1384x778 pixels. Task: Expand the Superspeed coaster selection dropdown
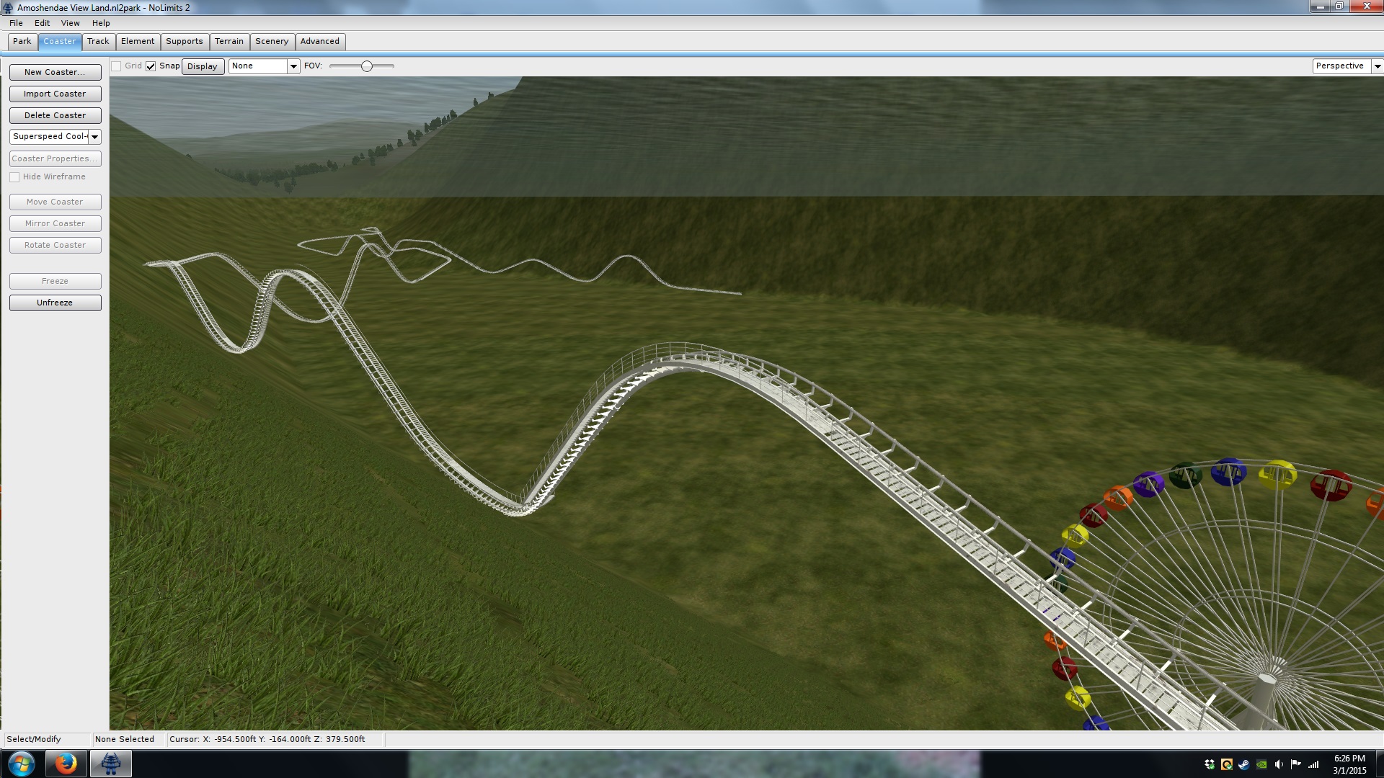click(94, 137)
